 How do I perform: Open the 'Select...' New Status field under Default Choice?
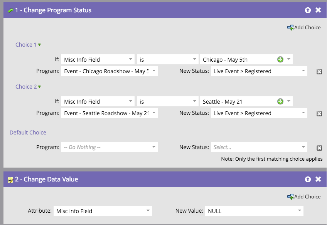[x=259, y=147]
